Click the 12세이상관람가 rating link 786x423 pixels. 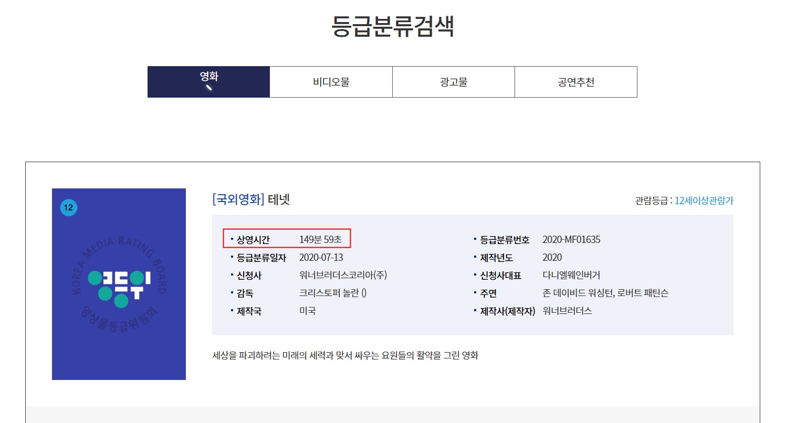tap(704, 200)
